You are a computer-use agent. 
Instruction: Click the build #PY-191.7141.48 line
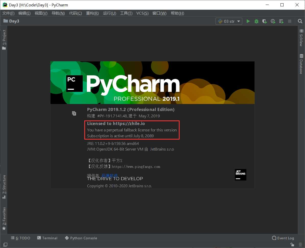124,116
